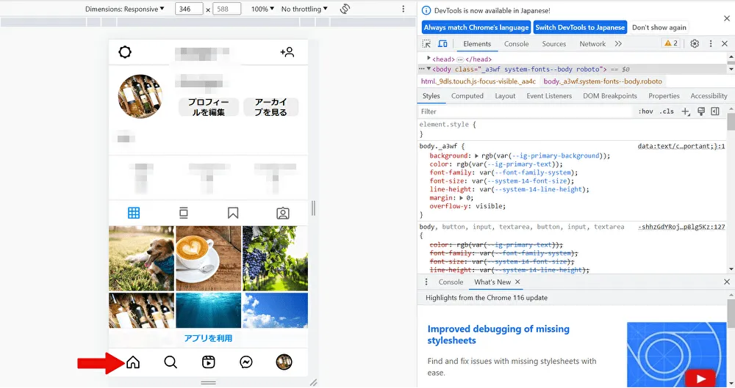The height and width of the screenshot is (388, 735).
Task: Click the アーカイブを見る button
Action: click(271, 107)
